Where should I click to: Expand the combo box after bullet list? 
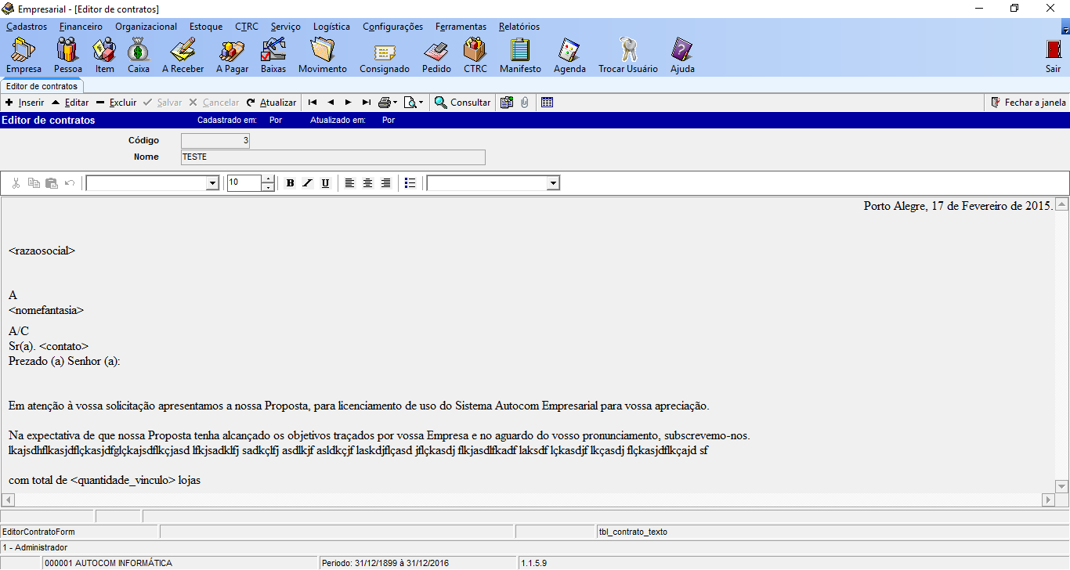[x=553, y=183]
